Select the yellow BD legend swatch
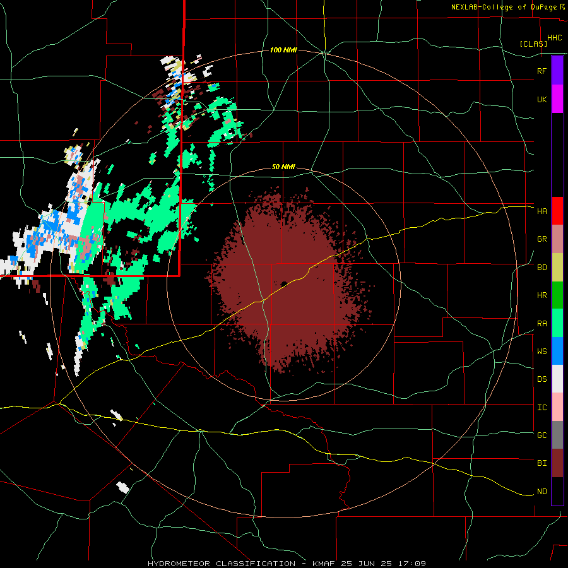Image resolution: width=568 pixels, height=568 pixels. tap(557, 268)
